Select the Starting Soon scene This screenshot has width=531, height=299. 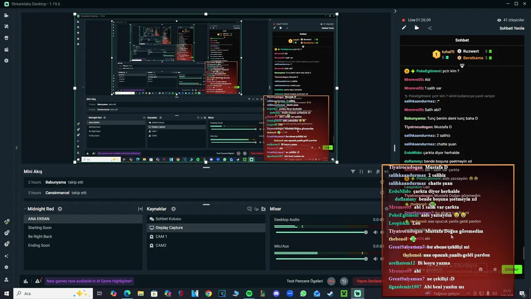(x=83, y=228)
